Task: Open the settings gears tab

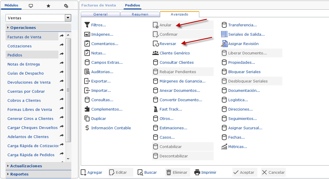Action: point(66,6)
